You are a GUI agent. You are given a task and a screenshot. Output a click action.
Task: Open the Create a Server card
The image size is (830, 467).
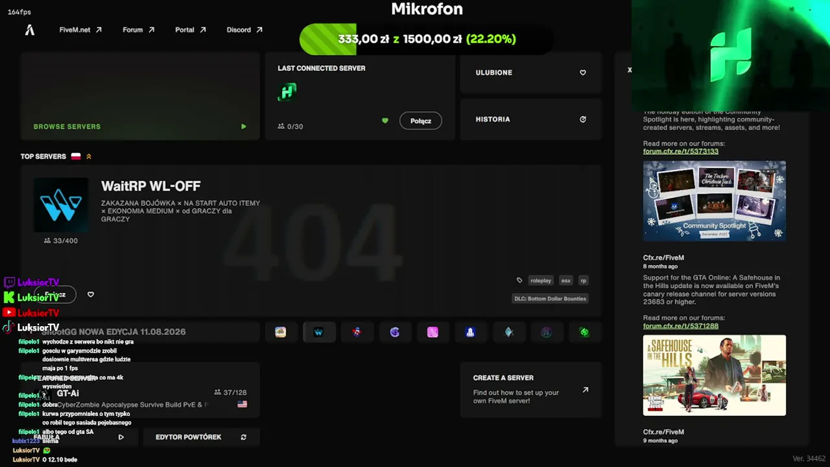(531, 390)
